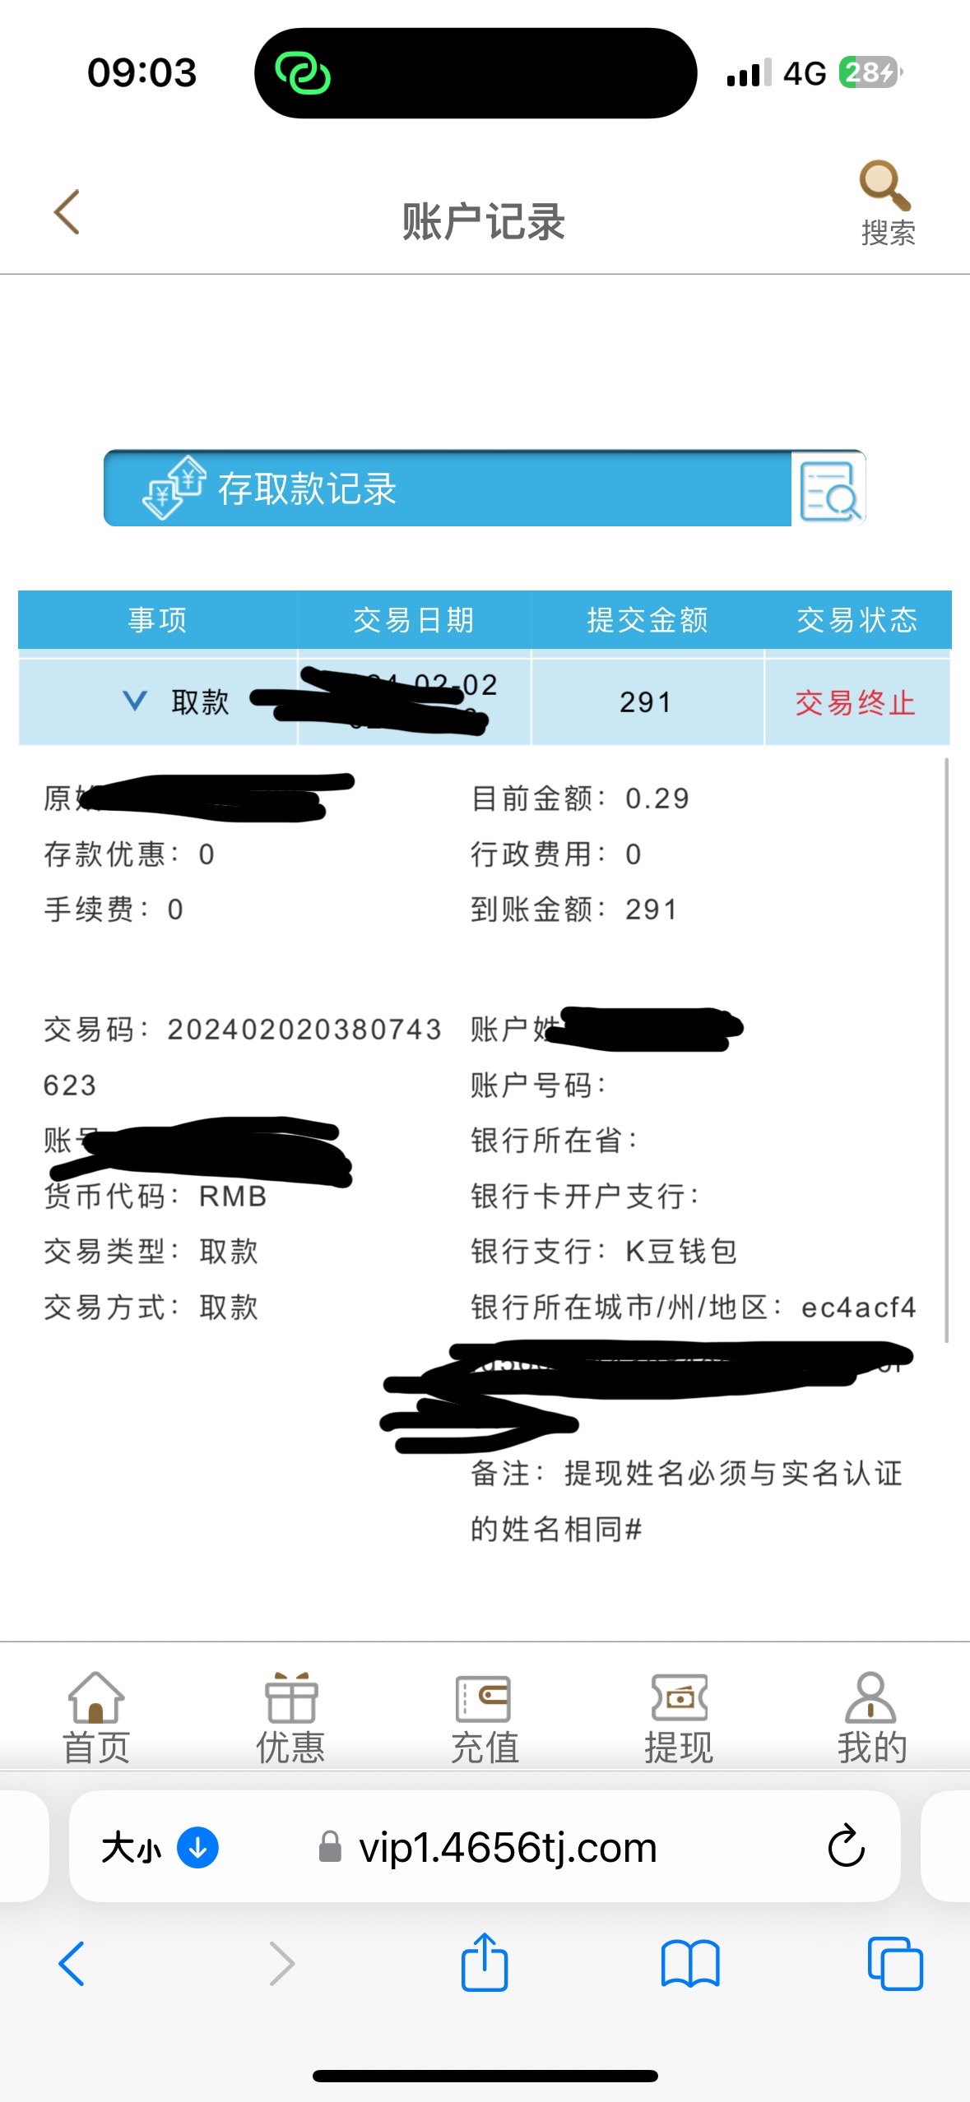Collapse the 取款 row with the chevron

[x=135, y=701]
